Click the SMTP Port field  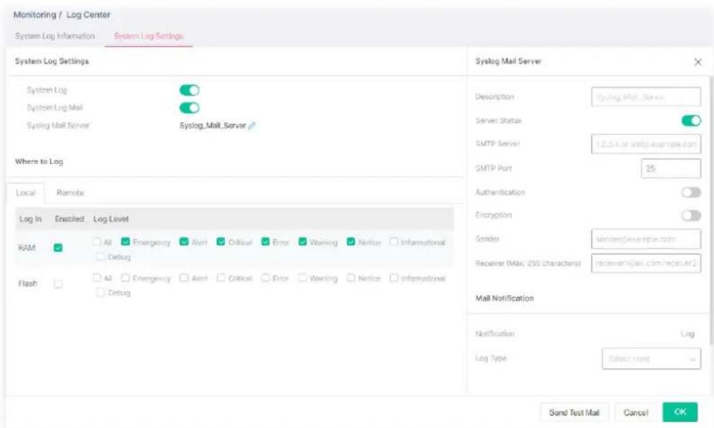[671, 168]
